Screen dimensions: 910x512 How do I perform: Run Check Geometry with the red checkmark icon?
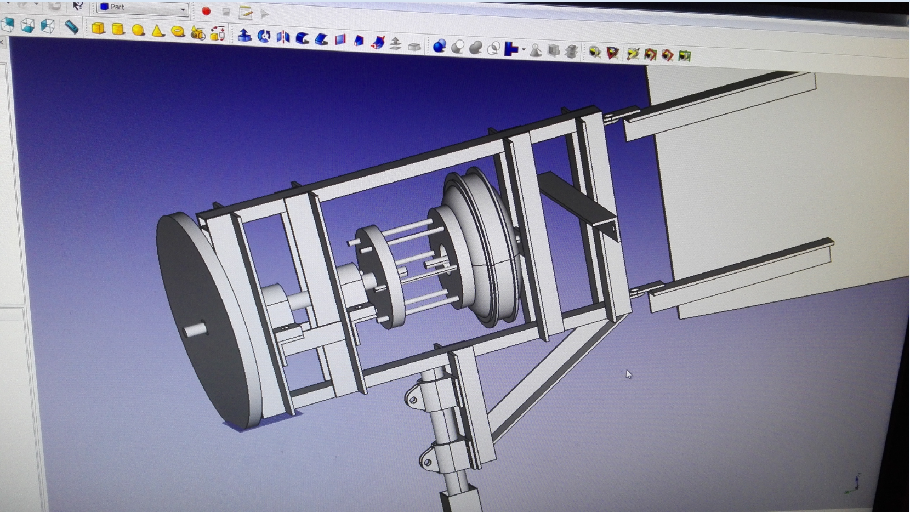(612, 53)
